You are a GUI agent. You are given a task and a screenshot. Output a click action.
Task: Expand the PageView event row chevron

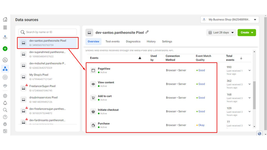click(249, 70)
